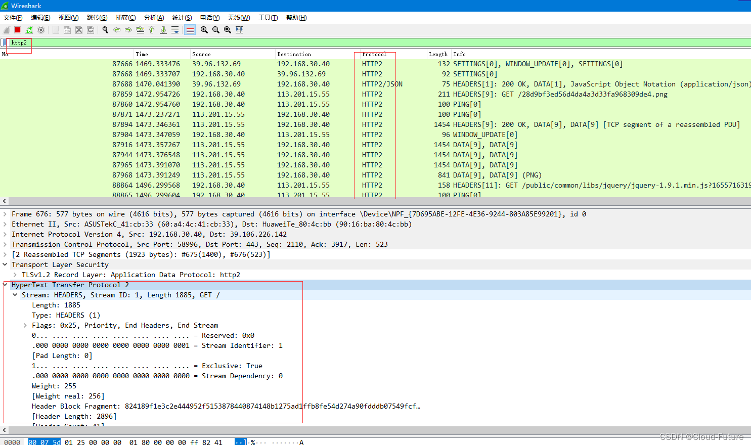Restart capture via the green shark icon
The width and height of the screenshot is (751, 445).
pos(29,30)
